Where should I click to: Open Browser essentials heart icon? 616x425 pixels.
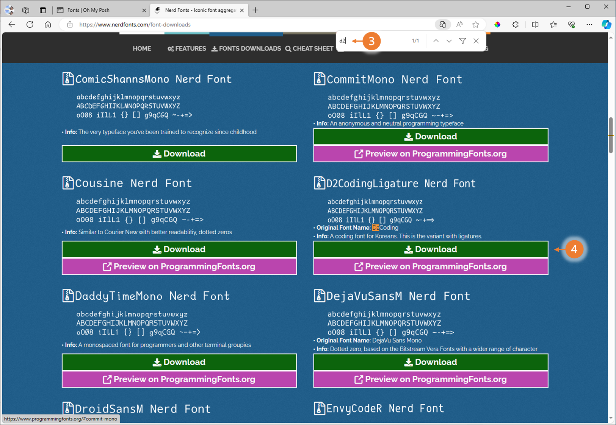(572, 25)
